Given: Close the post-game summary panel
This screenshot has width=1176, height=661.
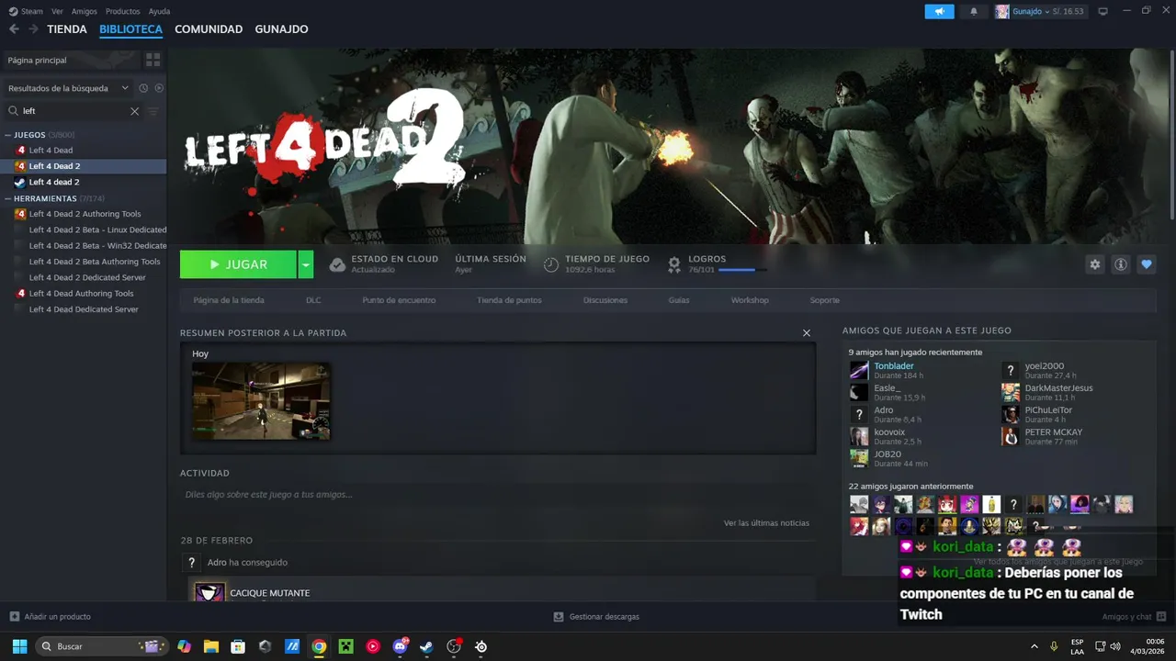Looking at the screenshot, I should point(807,332).
